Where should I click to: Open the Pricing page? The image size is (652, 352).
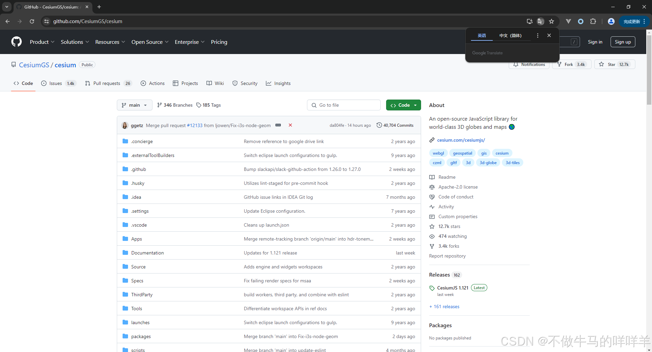219,42
